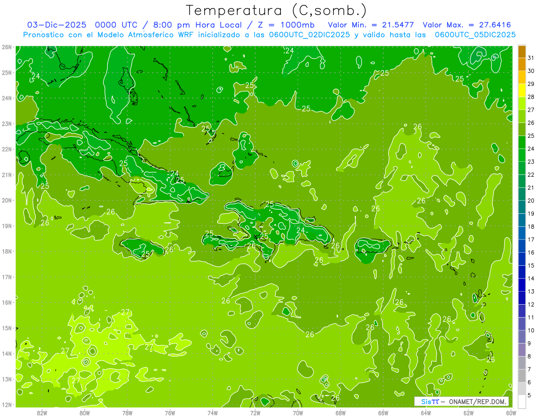Click the "0000 UTC" time text
The image size is (543, 419).
tap(116, 25)
